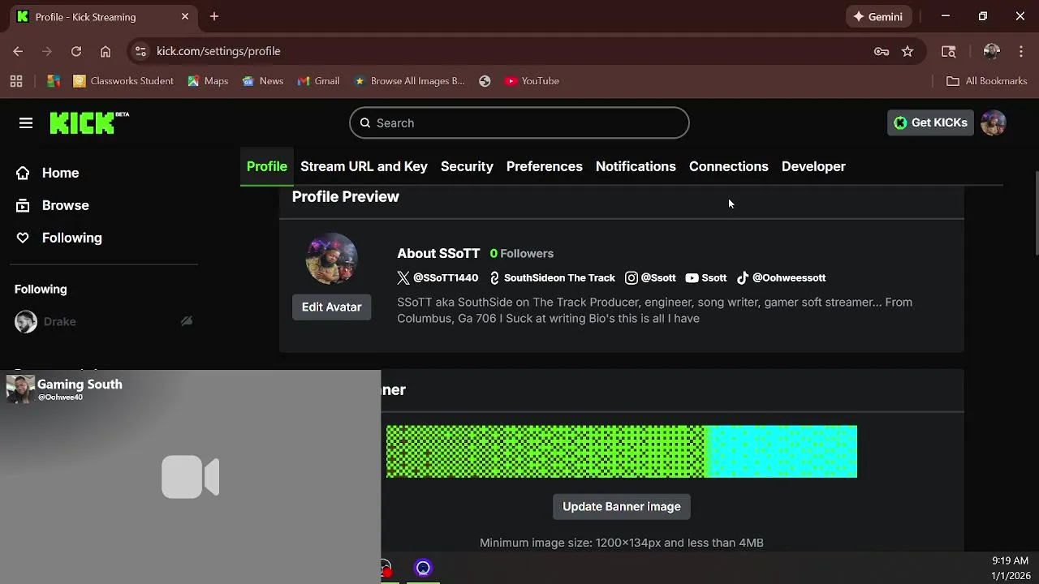Open the Security tab
This screenshot has width=1039, height=584.
pyautogui.click(x=467, y=166)
